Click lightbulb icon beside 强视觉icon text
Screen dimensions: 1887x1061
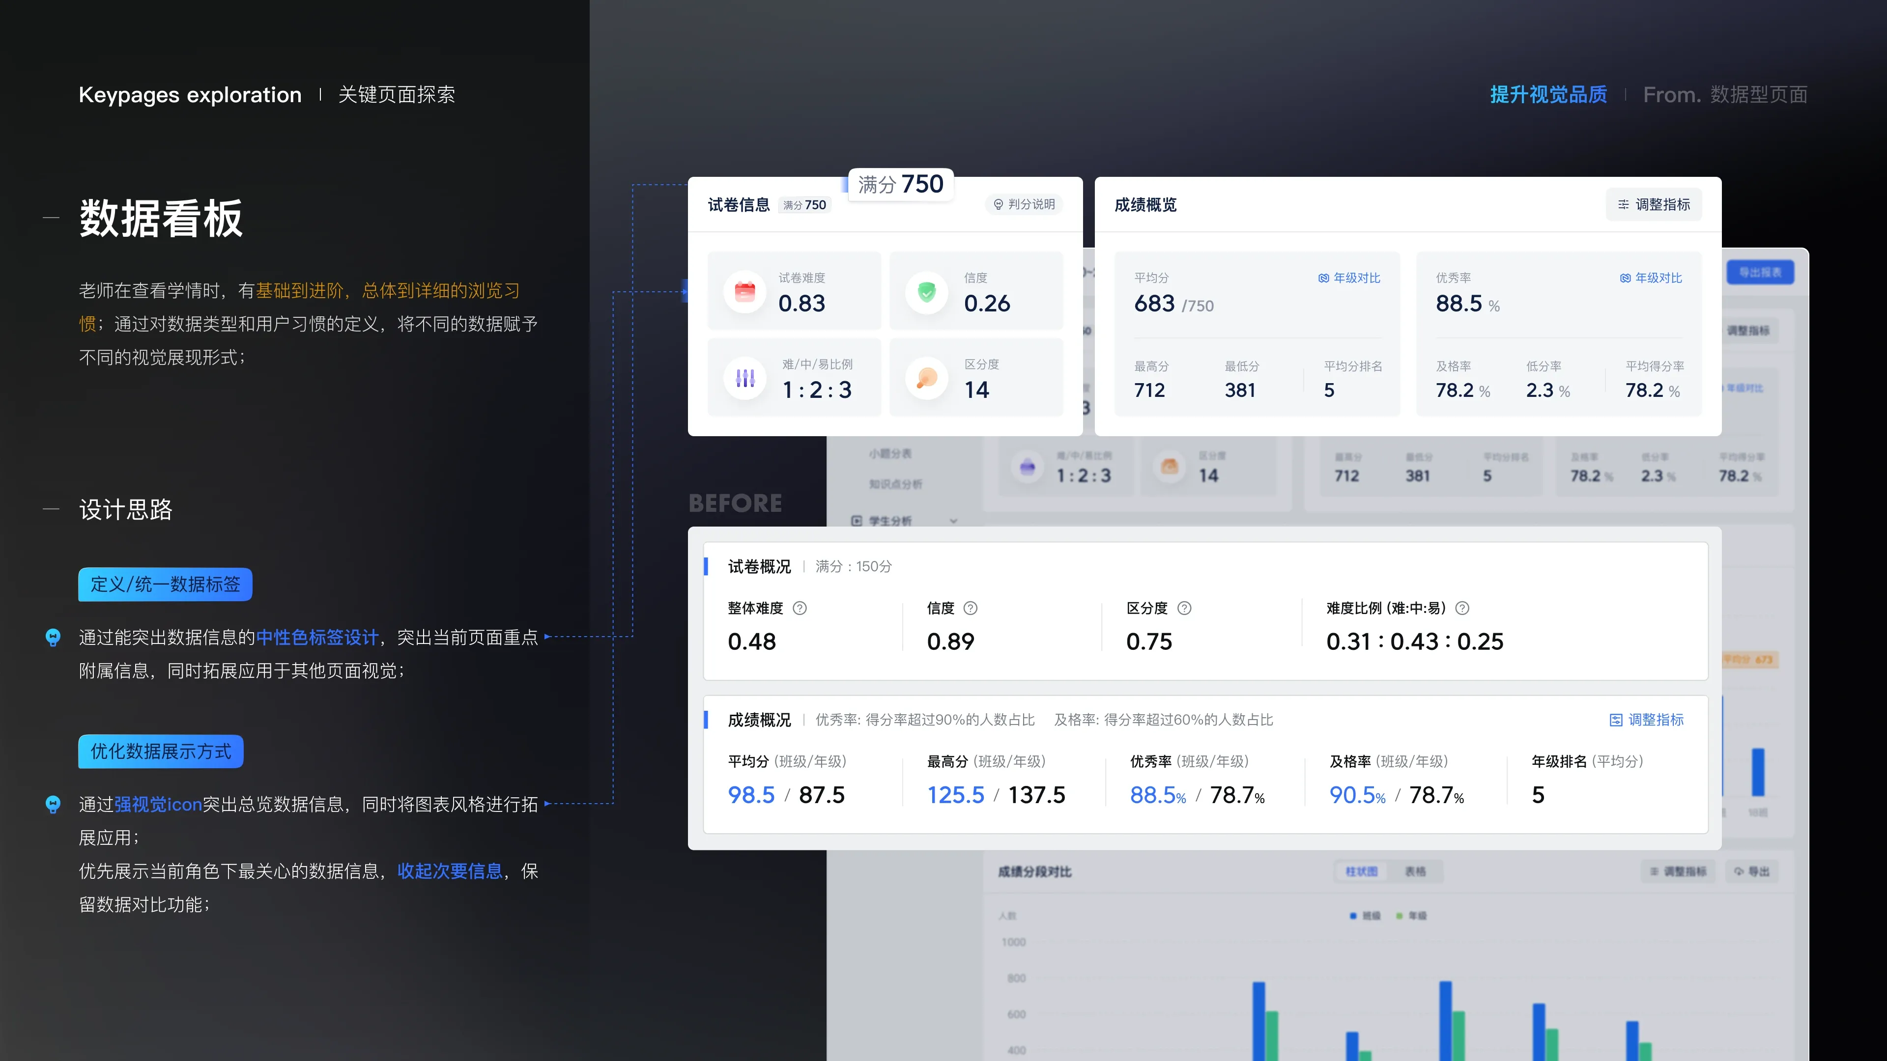(x=53, y=805)
